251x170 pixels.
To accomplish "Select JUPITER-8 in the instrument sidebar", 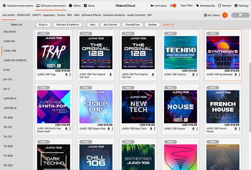I will [x=10, y=108].
